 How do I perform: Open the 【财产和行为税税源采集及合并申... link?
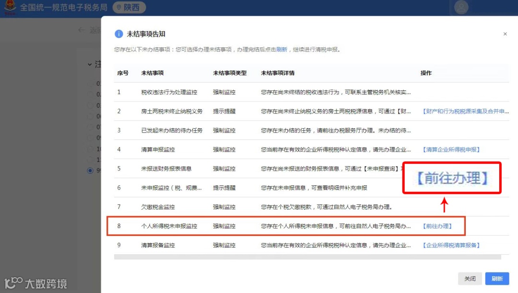pos(466,112)
